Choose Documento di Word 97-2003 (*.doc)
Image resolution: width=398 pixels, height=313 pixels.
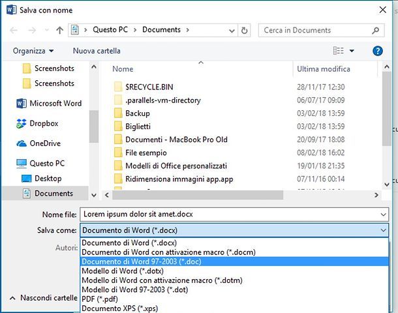pos(234,261)
